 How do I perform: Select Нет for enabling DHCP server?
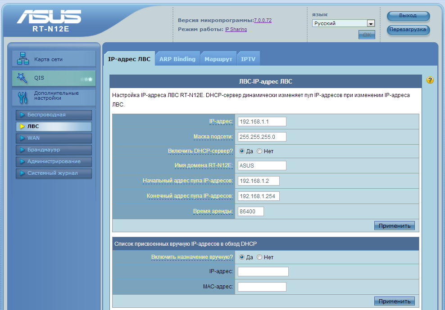point(259,151)
